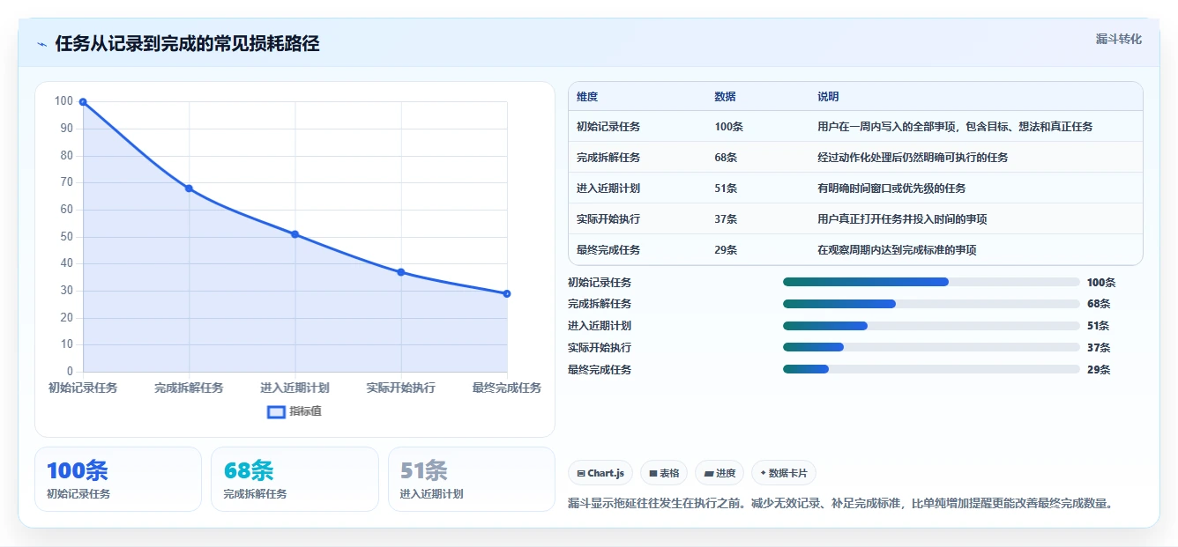Click the 100 y-axis tick label
The width and height of the screenshot is (1178, 547).
tap(63, 101)
